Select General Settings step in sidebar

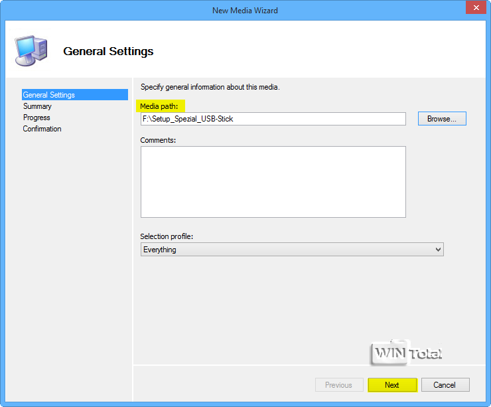pyautogui.click(x=49, y=95)
